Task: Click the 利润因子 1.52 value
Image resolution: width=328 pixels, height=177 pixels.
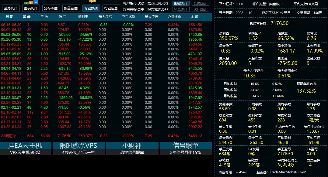Action: click(x=253, y=38)
